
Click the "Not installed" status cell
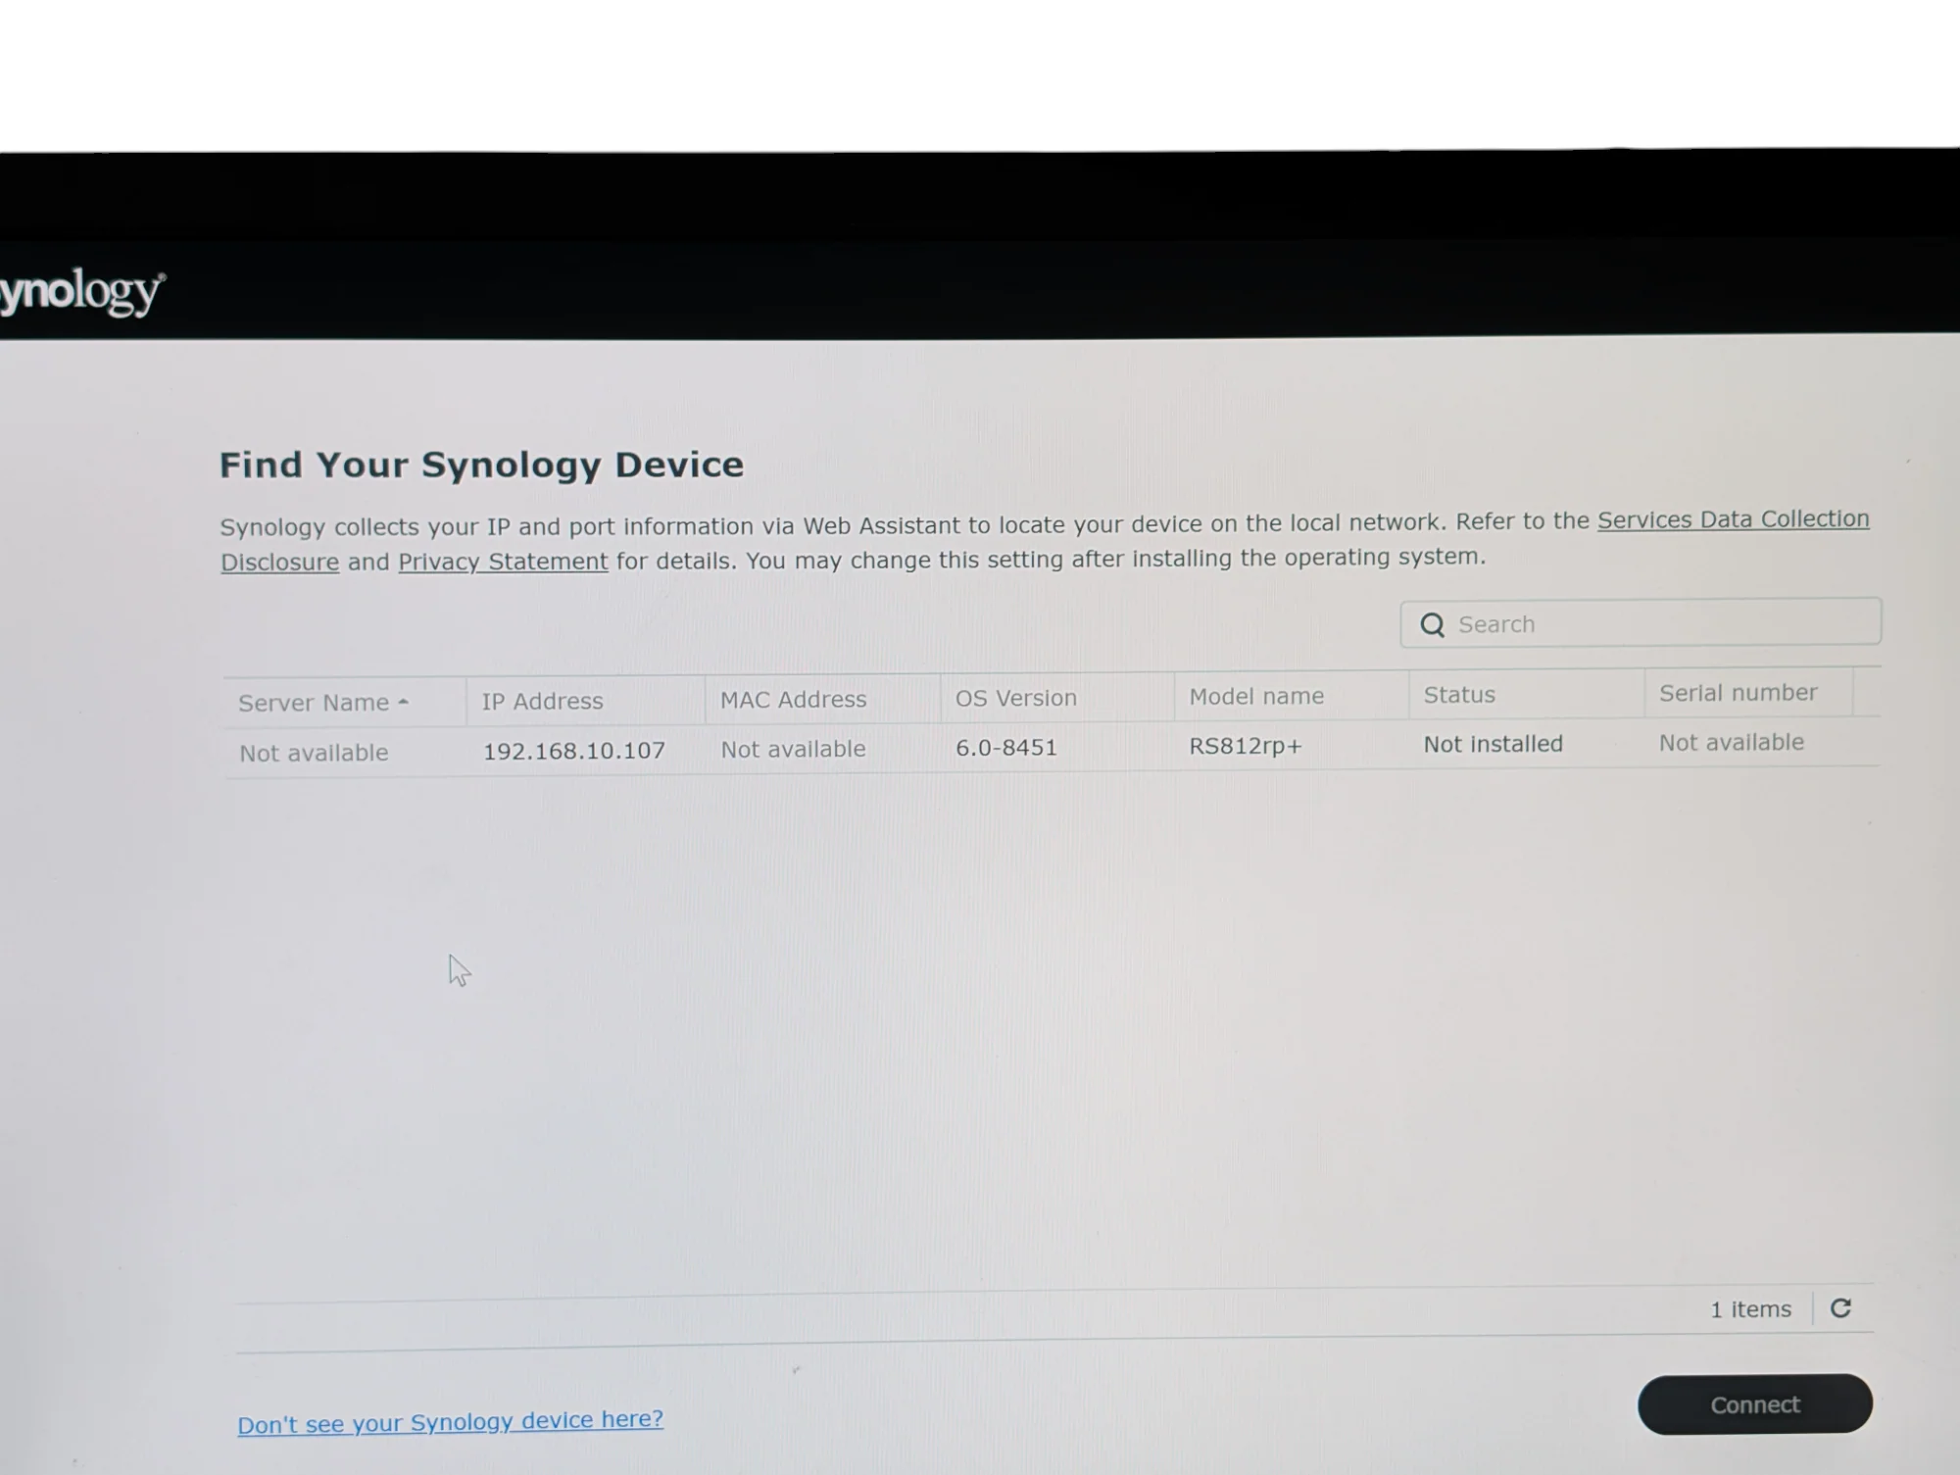(x=1494, y=744)
